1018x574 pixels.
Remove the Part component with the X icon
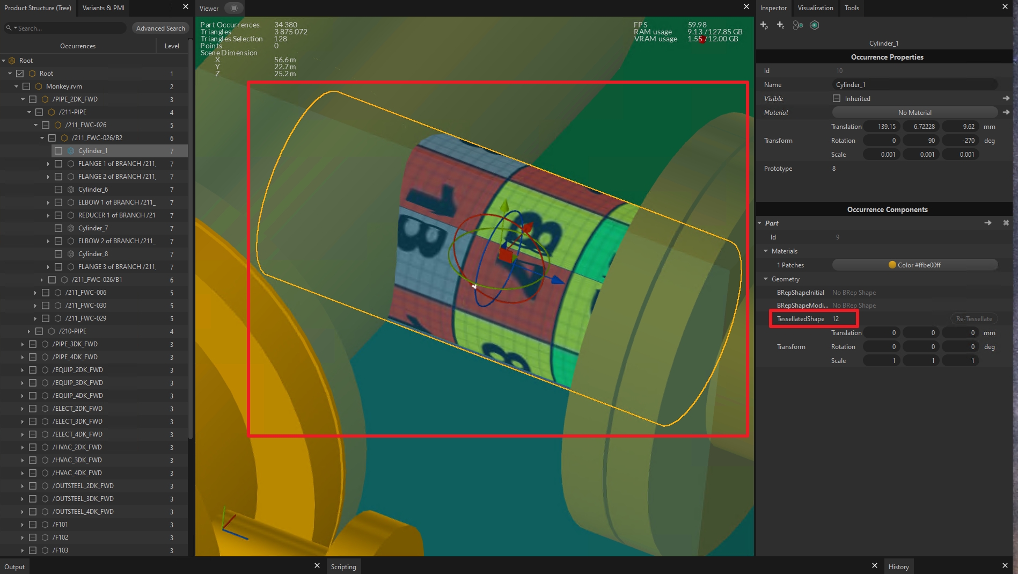coord(1006,223)
